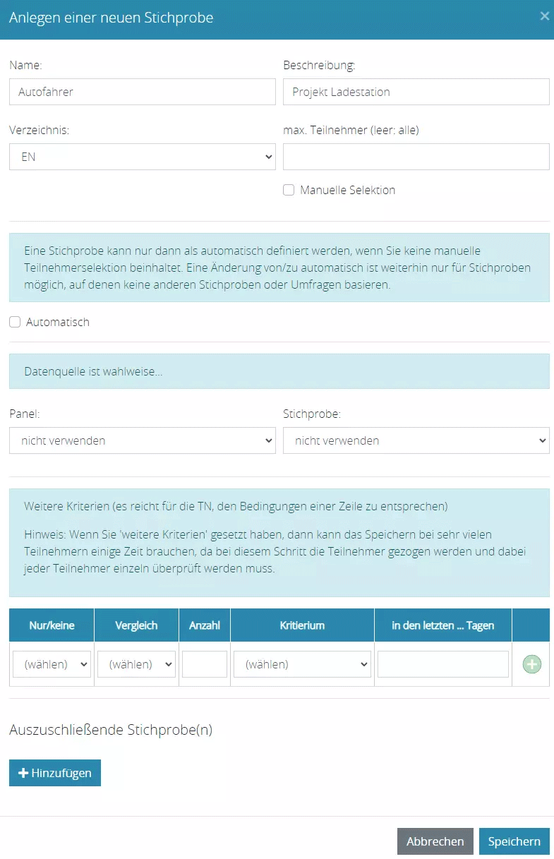Click the Anzahl input box
Viewport: 554px width, 859px height.
[x=205, y=664]
